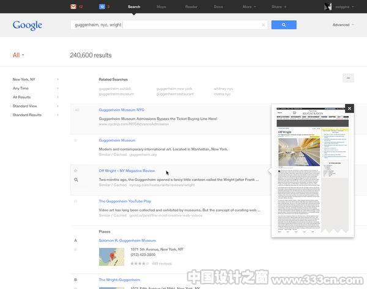Click the Google logo
This screenshot has height=289, width=367.
[x=28, y=25]
